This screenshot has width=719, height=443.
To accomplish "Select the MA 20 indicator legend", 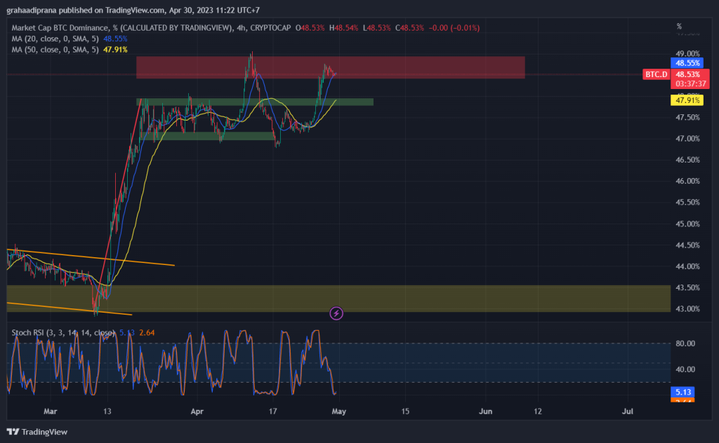I will tap(70, 39).
